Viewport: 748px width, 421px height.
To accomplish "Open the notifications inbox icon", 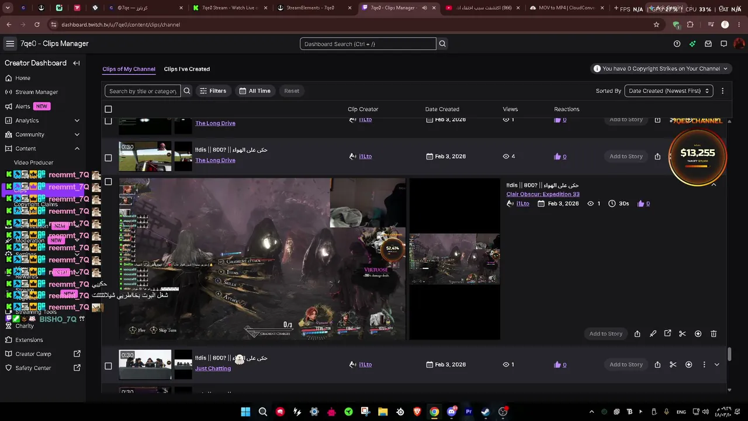I will 708,44.
